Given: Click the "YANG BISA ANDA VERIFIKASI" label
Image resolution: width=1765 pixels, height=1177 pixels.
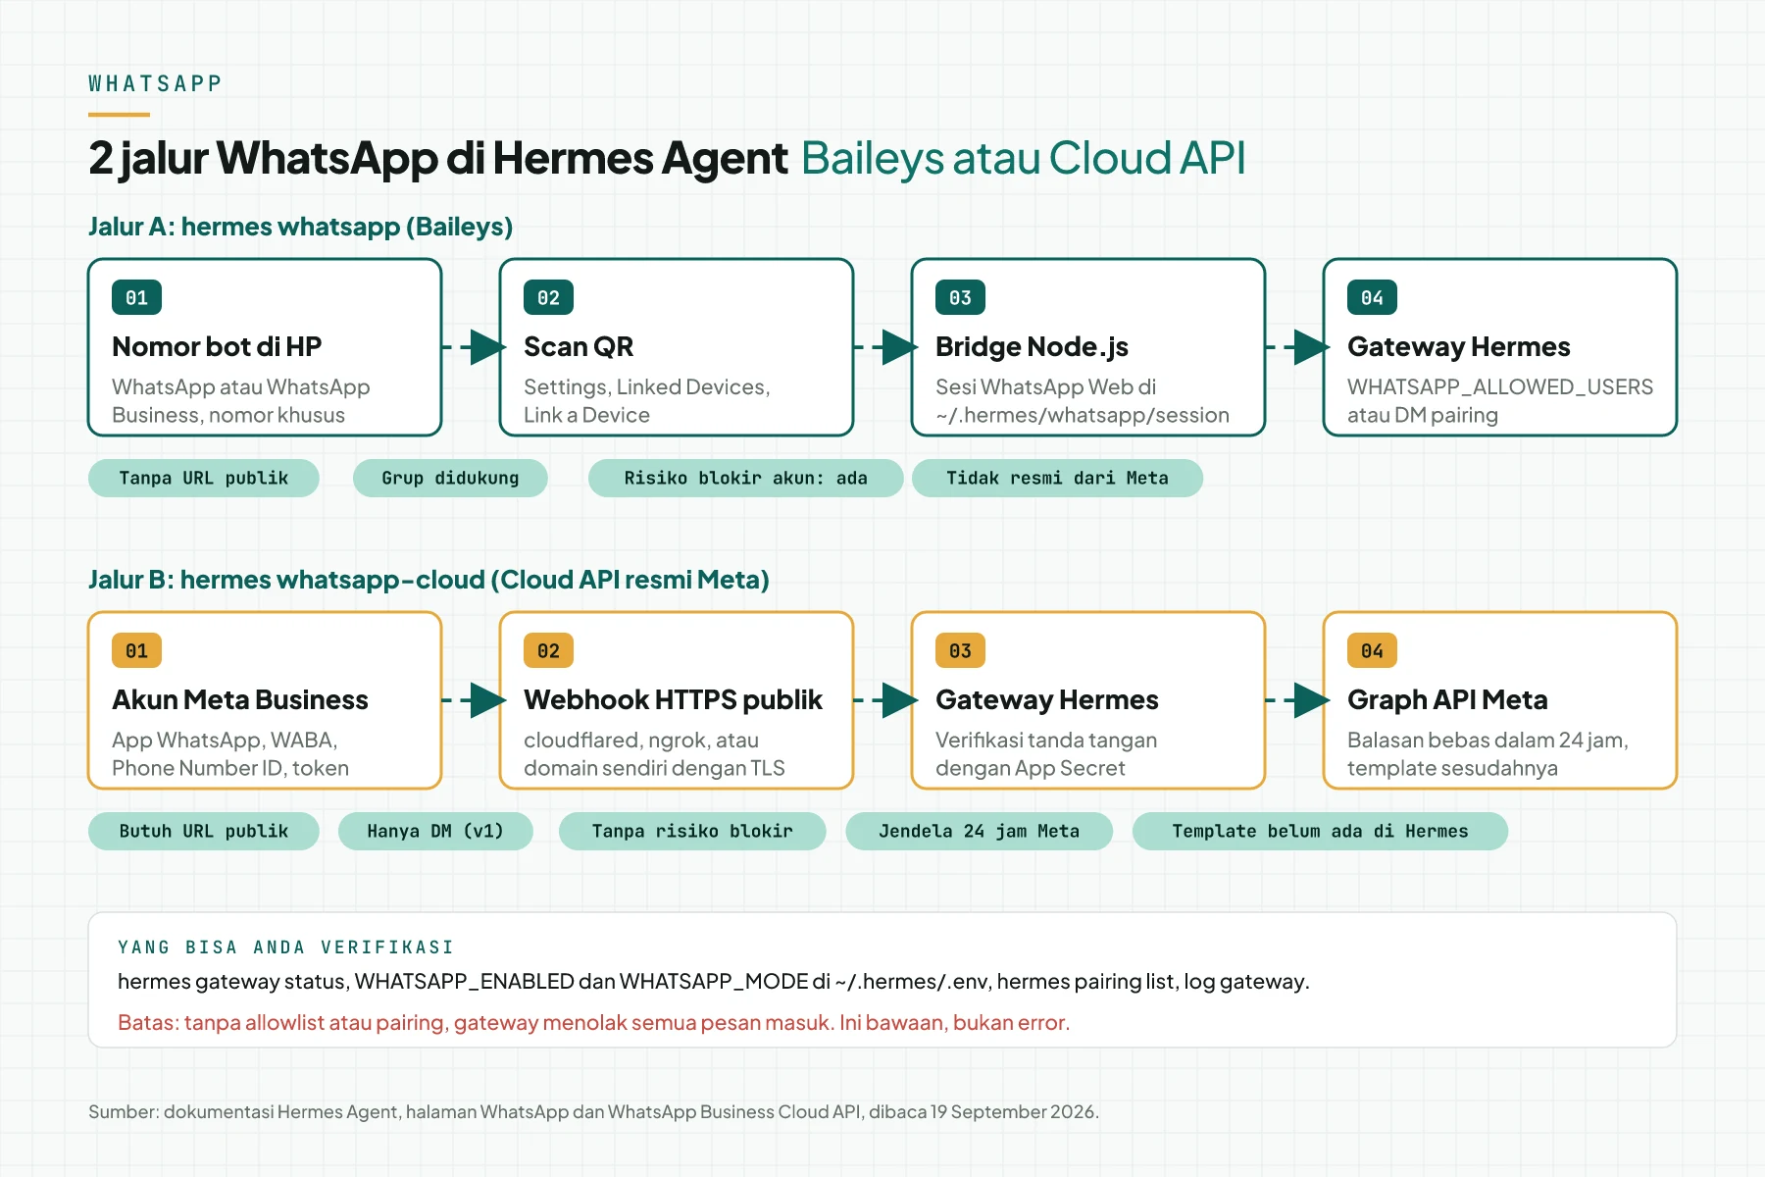Looking at the screenshot, I should pos(285,947).
